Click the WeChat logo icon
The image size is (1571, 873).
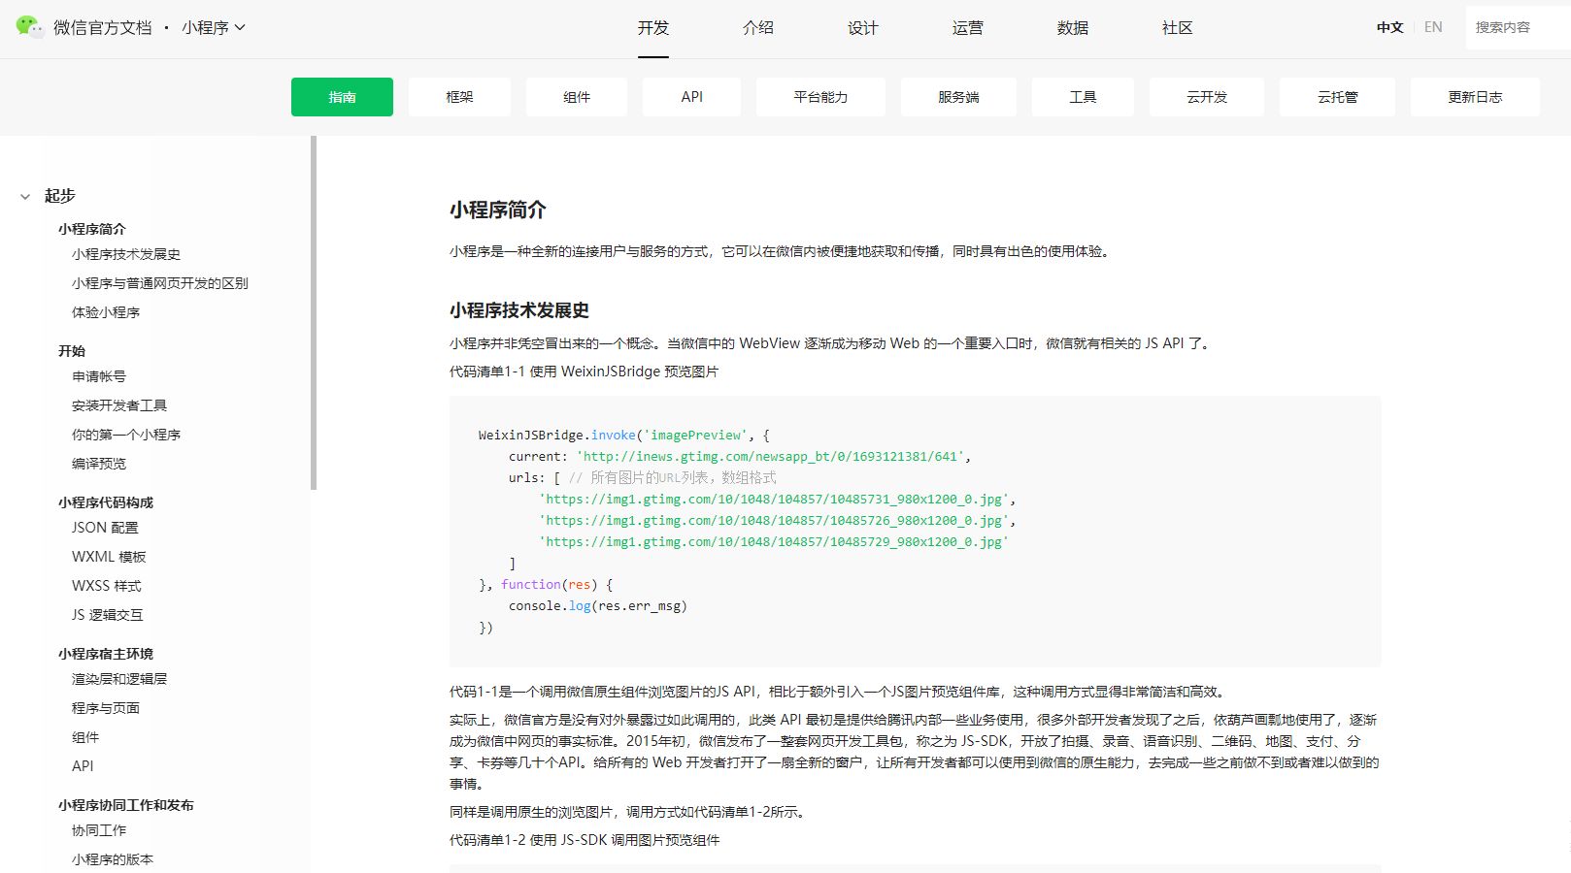point(30,27)
